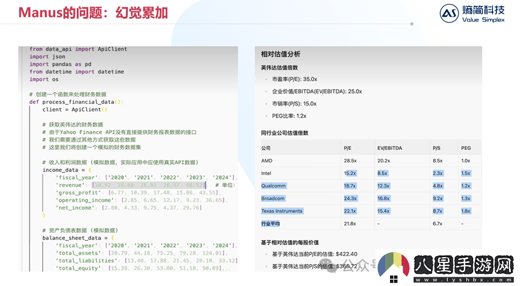
Task: Select the 'gross_profit' values line
Action: tap(138, 193)
